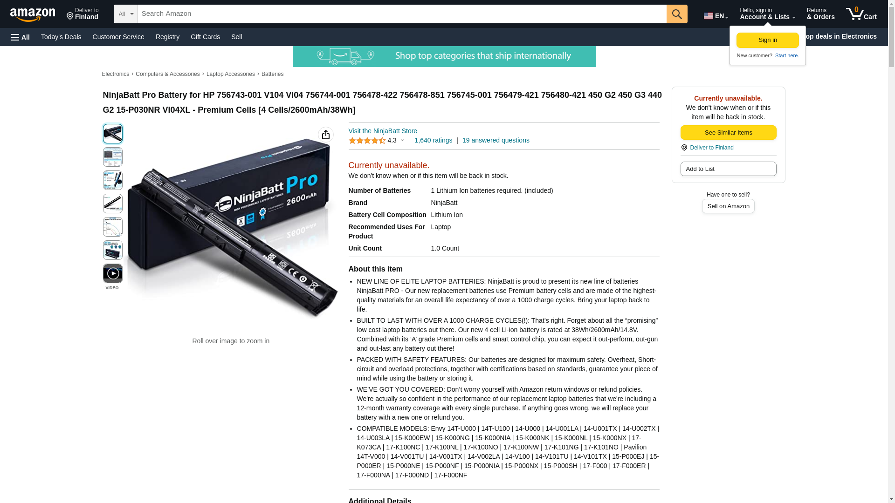Click the yellow Sign in button
The height and width of the screenshot is (503, 895).
coord(768,41)
